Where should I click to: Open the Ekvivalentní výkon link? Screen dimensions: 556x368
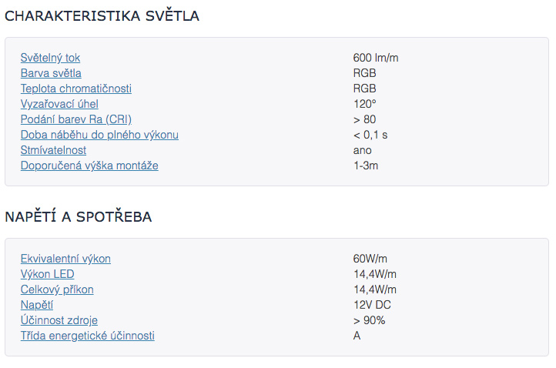click(x=65, y=259)
